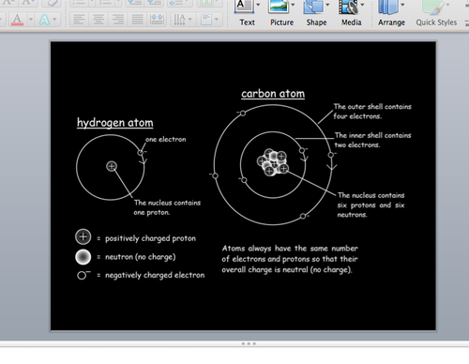469x364 pixels.
Task: Open the text effects dropdown arrow
Action: (x=54, y=20)
